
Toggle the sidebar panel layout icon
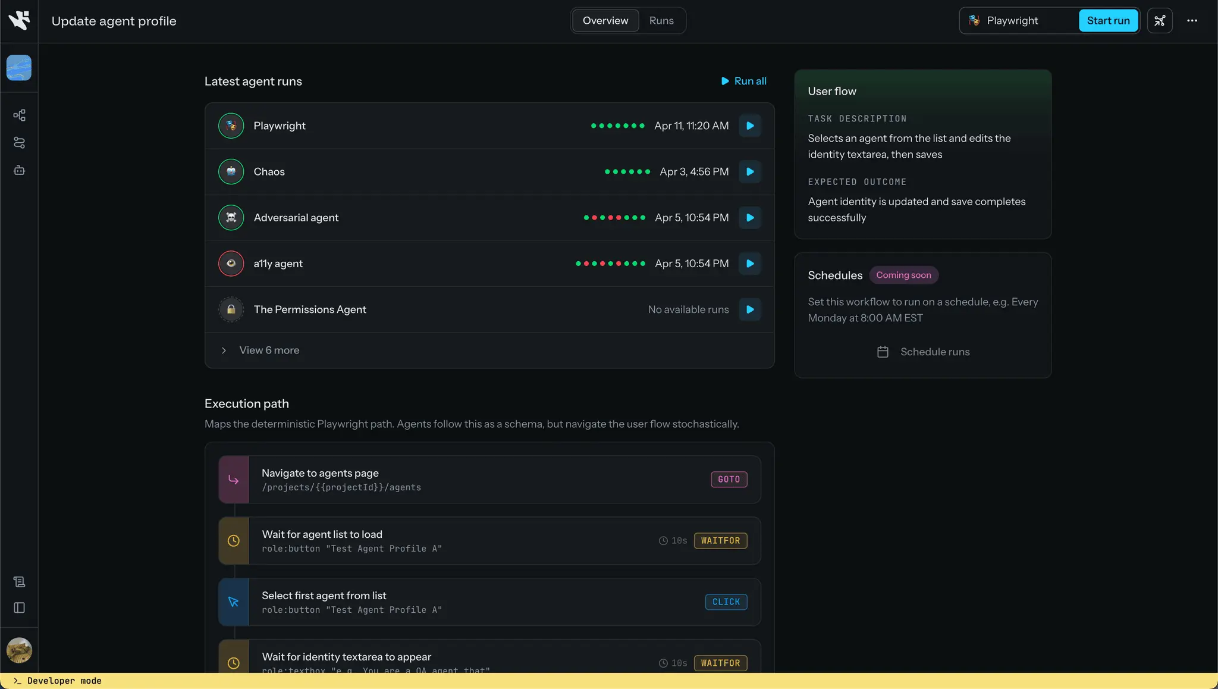click(x=19, y=607)
